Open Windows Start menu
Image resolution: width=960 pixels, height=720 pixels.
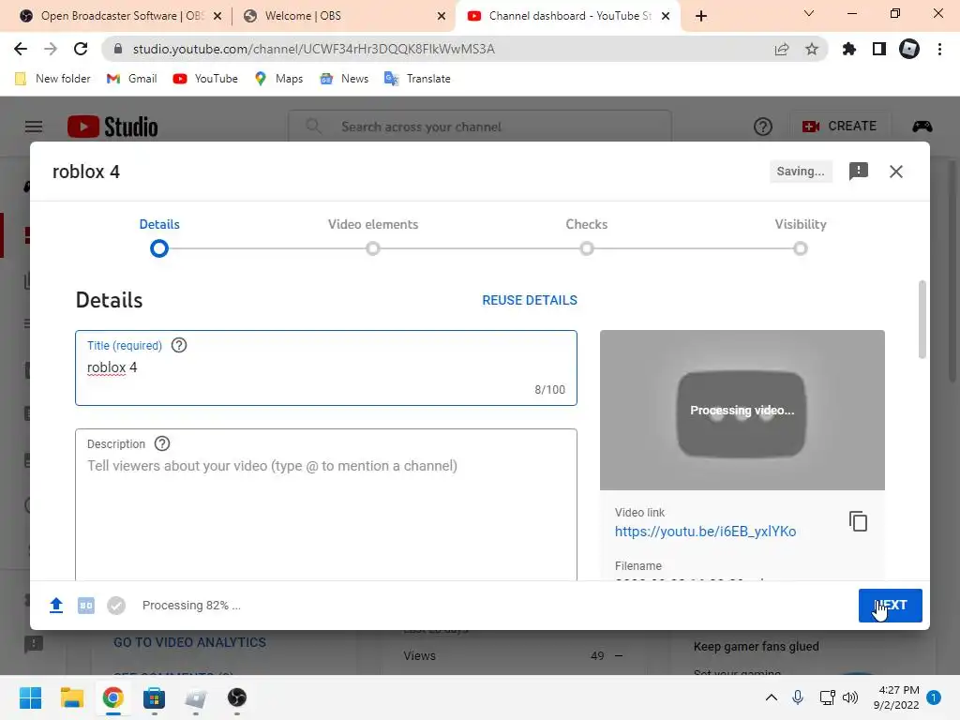point(31,697)
